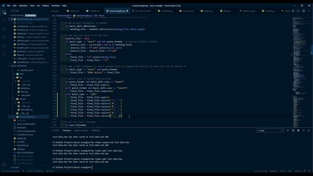Image resolution: width=313 pixels, height=176 pixels.
Task: Open the Terminal menu
Action: pyautogui.click(x=55, y=5)
